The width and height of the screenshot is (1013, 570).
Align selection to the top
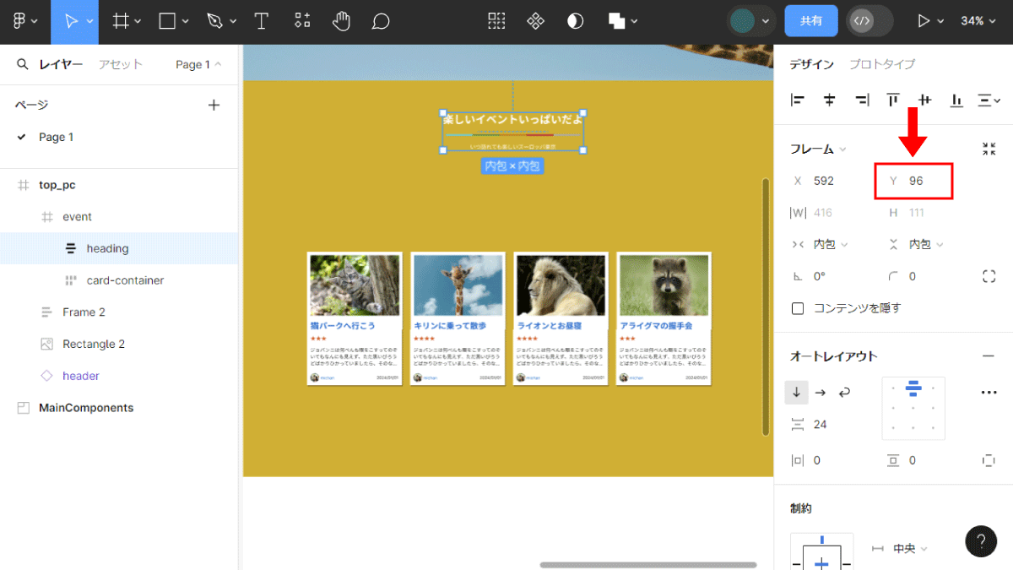893,100
